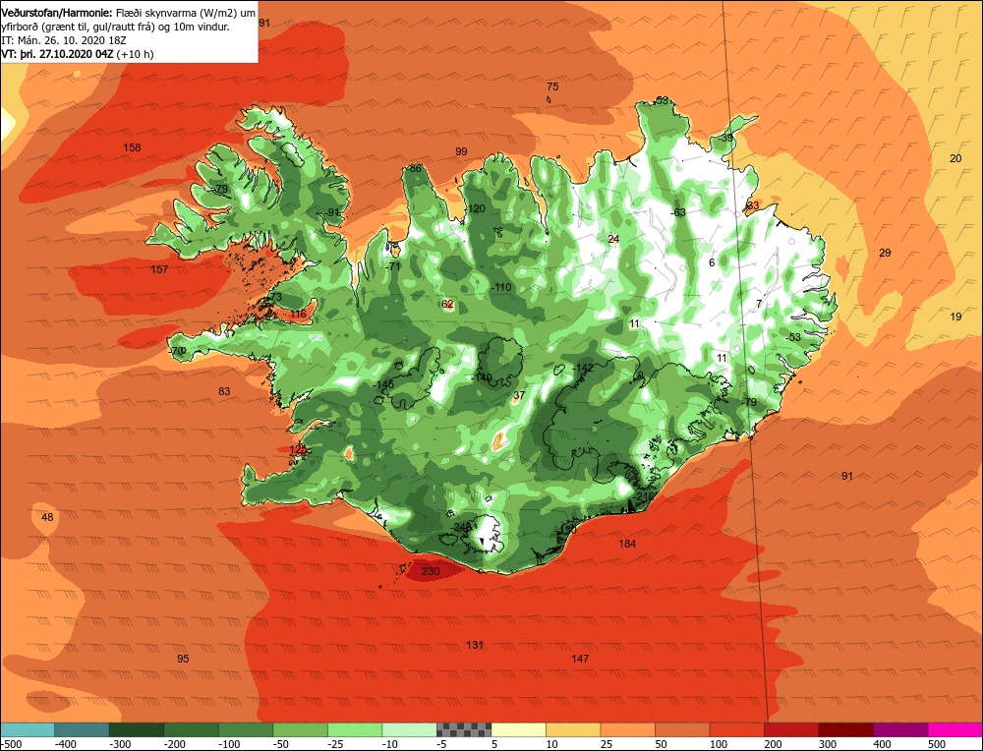Click the value 37 on the map
983x751 pixels.
(518, 395)
